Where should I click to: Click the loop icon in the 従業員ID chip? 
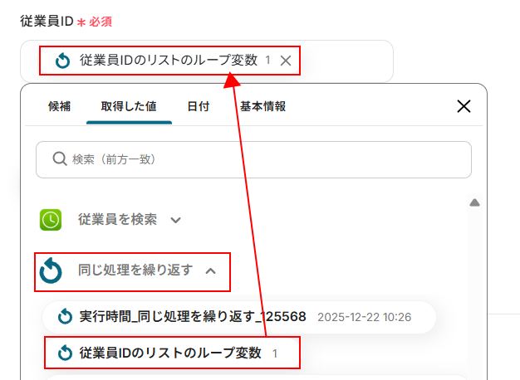(62, 61)
